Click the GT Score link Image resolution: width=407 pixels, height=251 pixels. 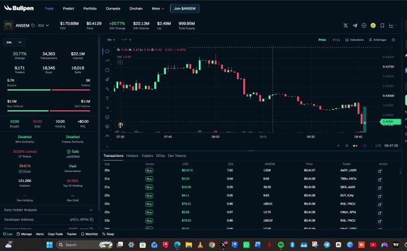click(x=25, y=171)
